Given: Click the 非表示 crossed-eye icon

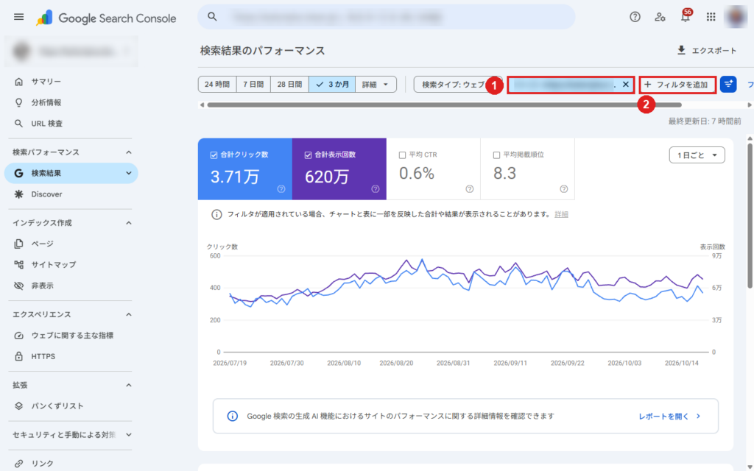Looking at the screenshot, I should (x=18, y=286).
